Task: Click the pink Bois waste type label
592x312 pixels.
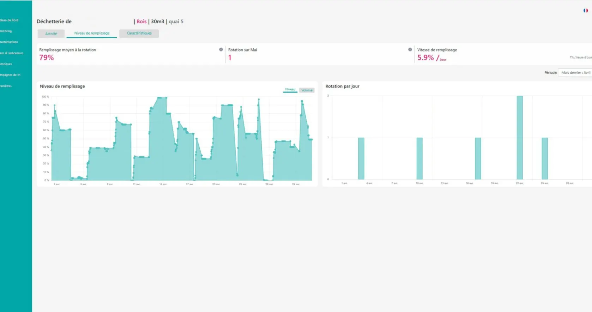Action: (141, 22)
